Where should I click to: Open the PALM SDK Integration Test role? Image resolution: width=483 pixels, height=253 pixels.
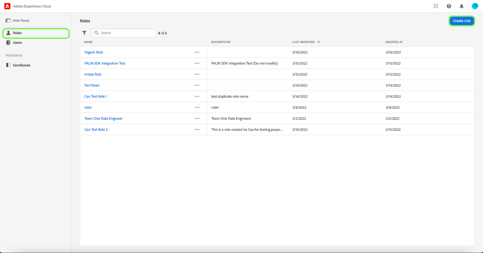pyautogui.click(x=105, y=63)
